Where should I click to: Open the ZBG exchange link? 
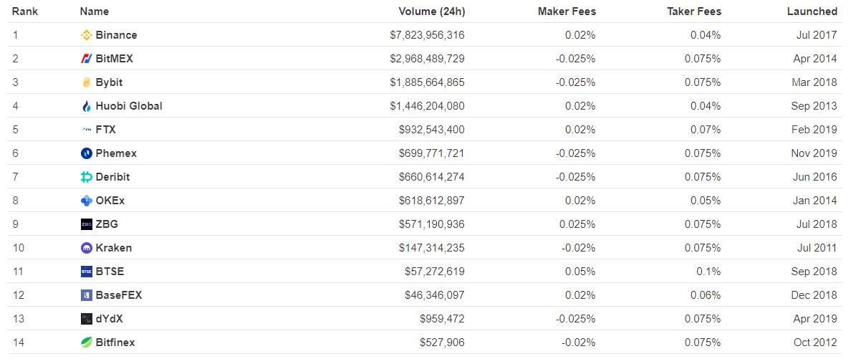[x=107, y=224]
